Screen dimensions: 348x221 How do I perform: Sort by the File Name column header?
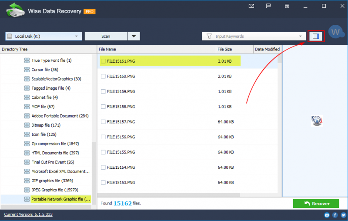point(156,49)
